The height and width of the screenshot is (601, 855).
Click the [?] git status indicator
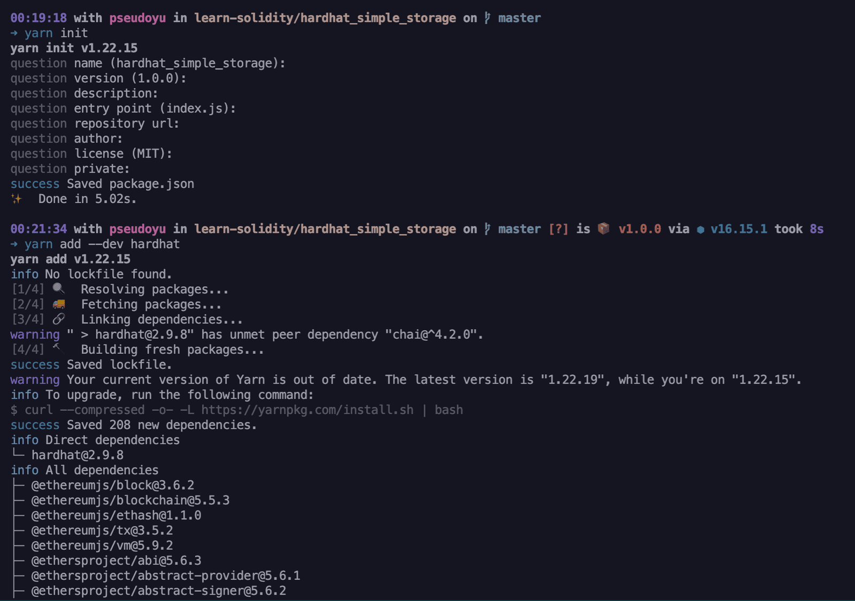click(559, 229)
